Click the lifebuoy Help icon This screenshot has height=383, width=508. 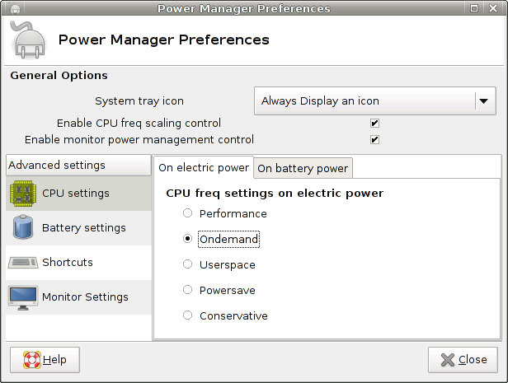tap(31, 360)
